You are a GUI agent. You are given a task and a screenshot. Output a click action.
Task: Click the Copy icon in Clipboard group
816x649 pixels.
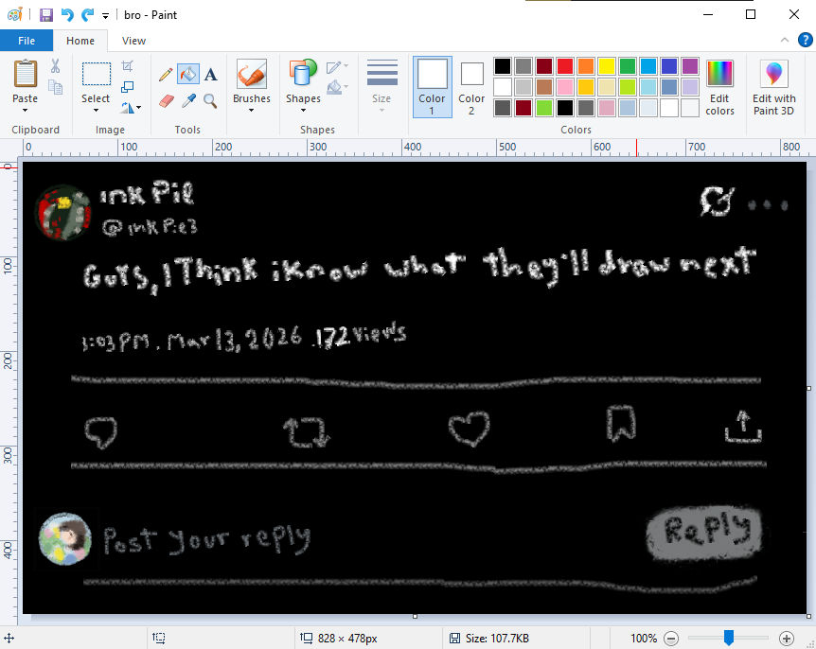55,87
